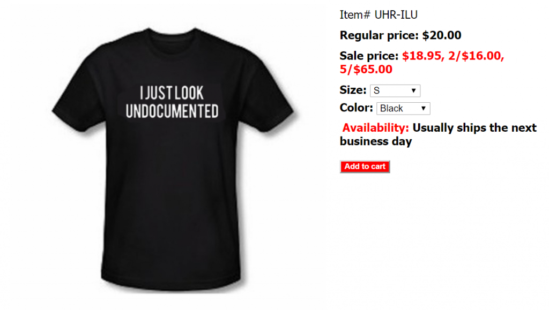
Task: Click the red sale price $18.95 text
Action: click(421, 56)
